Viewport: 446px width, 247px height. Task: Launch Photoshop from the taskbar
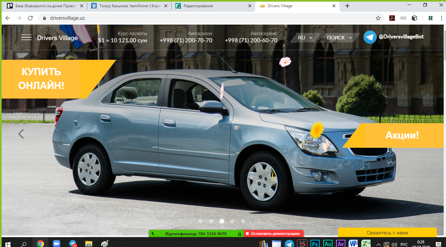pyautogui.click(x=314, y=243)
